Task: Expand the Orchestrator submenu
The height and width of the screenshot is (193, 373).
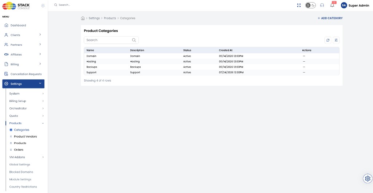Action: pyautogui.click(x=26, y=108)
